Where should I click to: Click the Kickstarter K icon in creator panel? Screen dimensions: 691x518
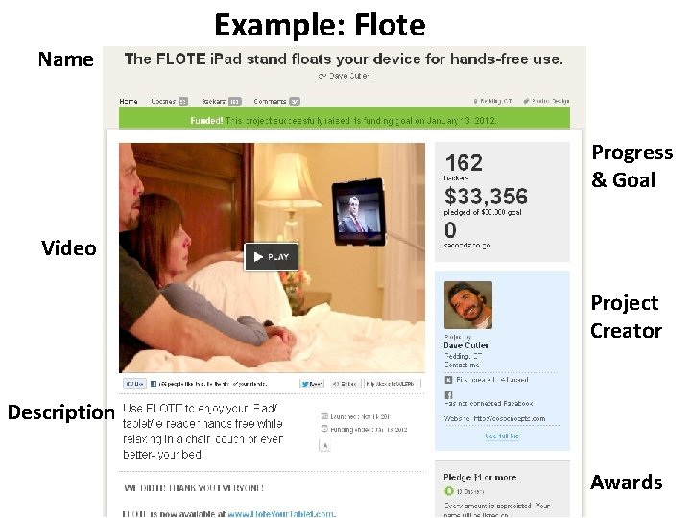pyautogui.click(x=448, y=380)
